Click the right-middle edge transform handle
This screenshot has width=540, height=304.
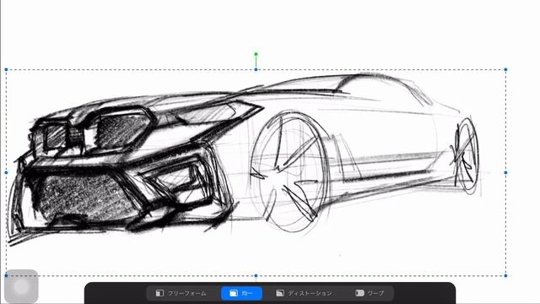point(505,172)
